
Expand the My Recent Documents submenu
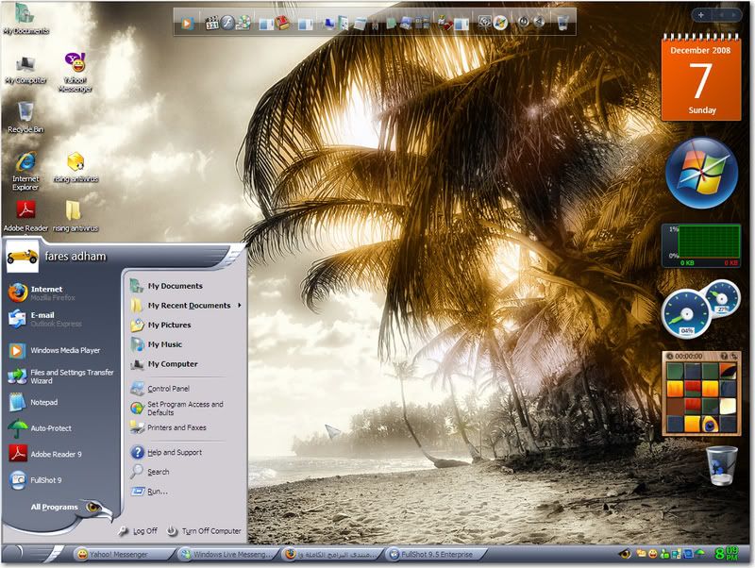[x=189, y=306]
